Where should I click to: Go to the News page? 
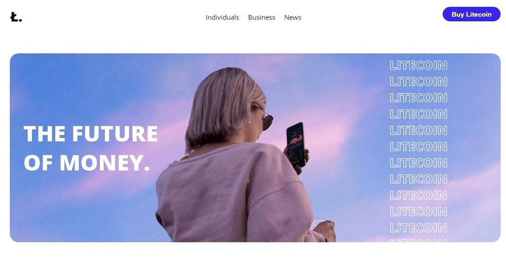293,17
